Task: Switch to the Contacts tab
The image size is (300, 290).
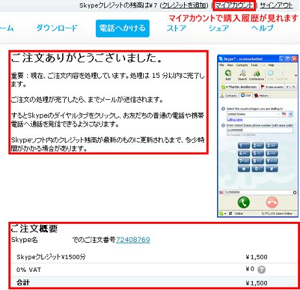Action: [229, 95]
